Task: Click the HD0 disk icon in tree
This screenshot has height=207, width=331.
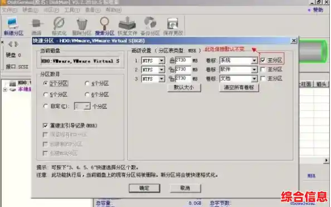Action: (x=13, y=83)
